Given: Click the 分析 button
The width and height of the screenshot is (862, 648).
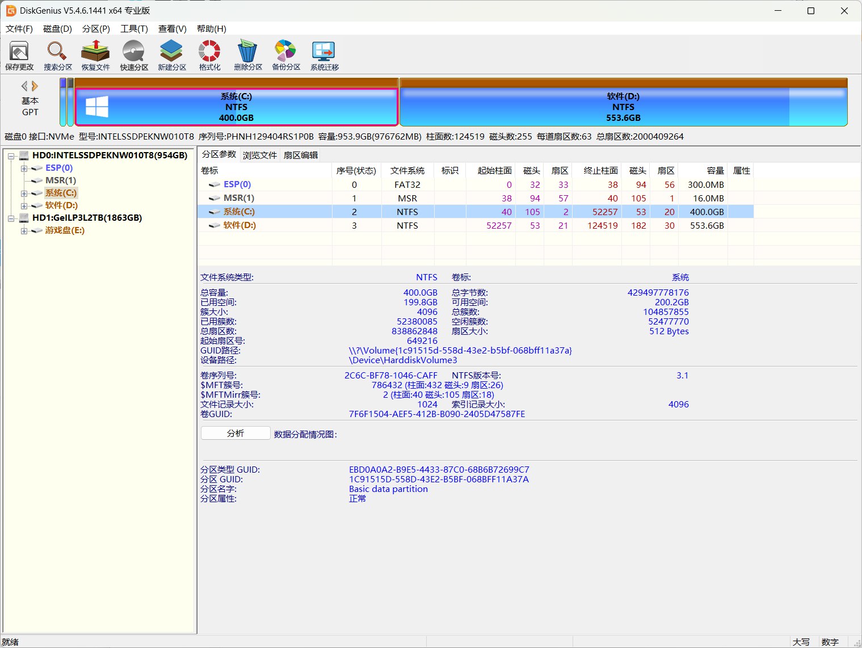Looking at the screenshot, I should coord(235,432).
